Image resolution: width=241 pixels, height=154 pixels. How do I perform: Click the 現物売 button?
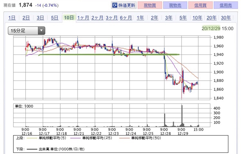tap(175, 5)
